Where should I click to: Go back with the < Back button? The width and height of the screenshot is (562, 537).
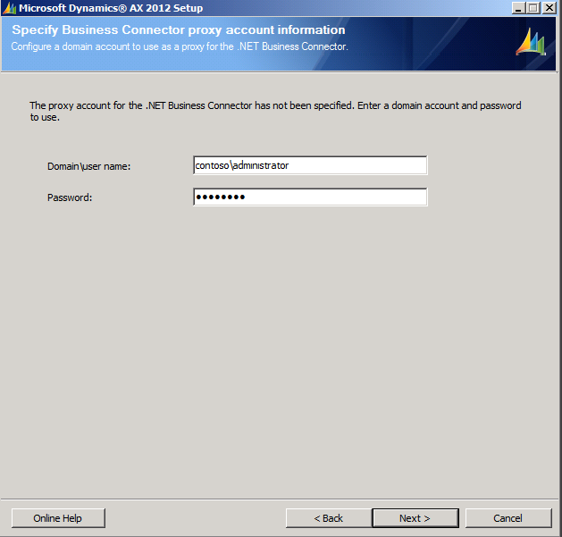[x=329, y=517]
